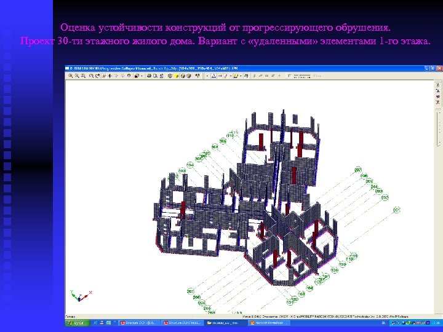Click the language indicator in system tray

click(x=384, y=323)
